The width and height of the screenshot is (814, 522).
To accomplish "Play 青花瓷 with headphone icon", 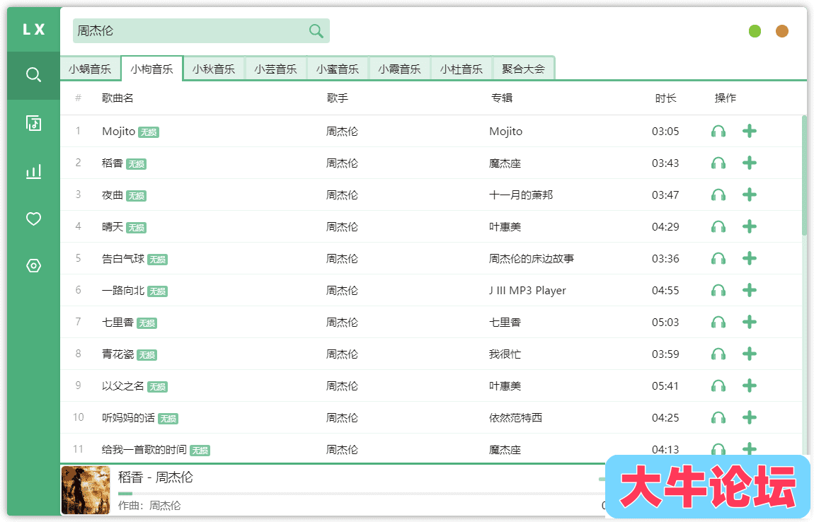I will pyautogui.click(x=718, y=354).
